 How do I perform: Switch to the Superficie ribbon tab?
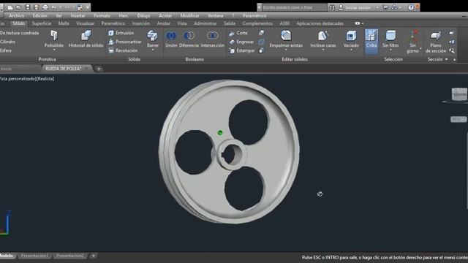pos(42,23)
